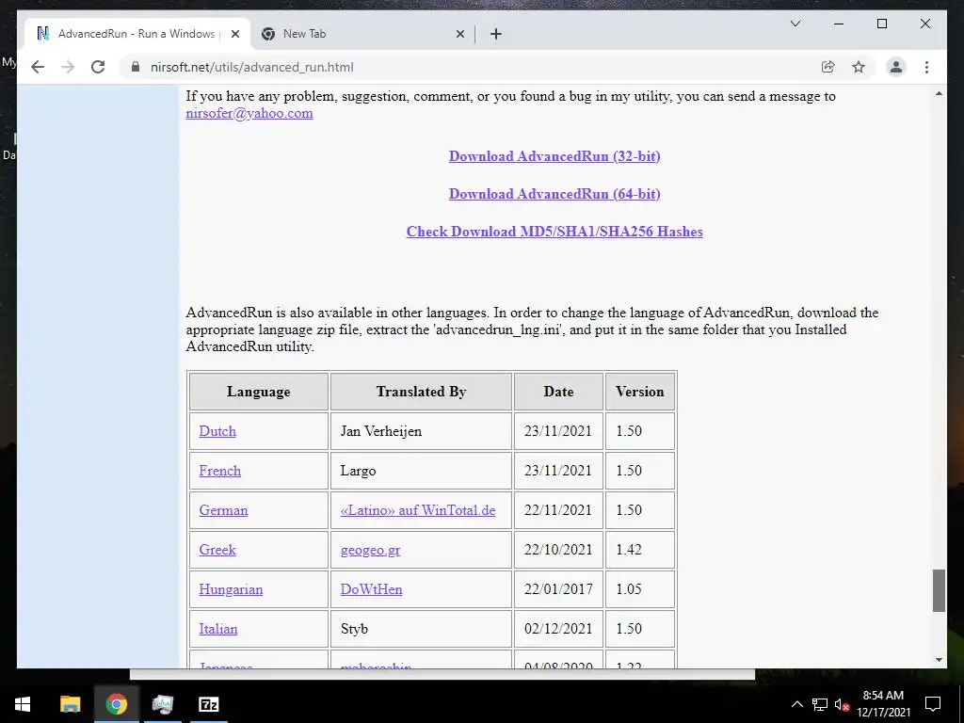This screenshot has width=964, height=723.
Task: Go back to the previous page
Action: click(x=38, y=67)
